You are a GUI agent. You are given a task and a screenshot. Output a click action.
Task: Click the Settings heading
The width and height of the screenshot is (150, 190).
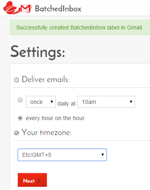click(38, 52)
